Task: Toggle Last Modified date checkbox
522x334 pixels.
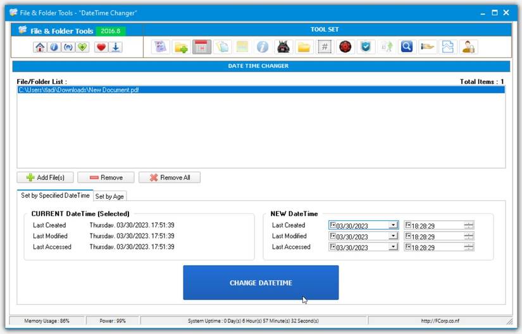Action: pyautogui.click(x=332, y=236)
